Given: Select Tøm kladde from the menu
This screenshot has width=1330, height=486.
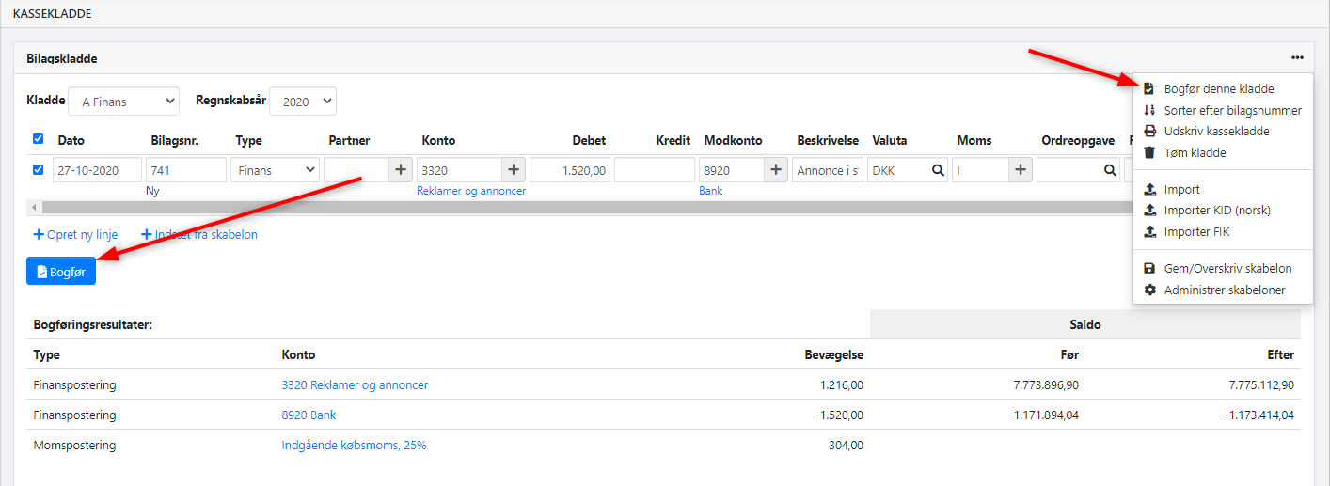Looking at the screenshot, I should point(1195,152).
